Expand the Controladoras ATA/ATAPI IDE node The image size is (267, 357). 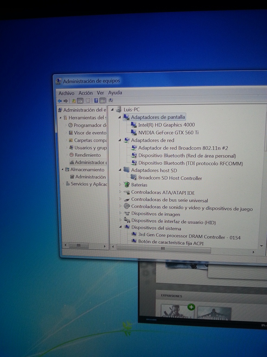click(120, 192)
